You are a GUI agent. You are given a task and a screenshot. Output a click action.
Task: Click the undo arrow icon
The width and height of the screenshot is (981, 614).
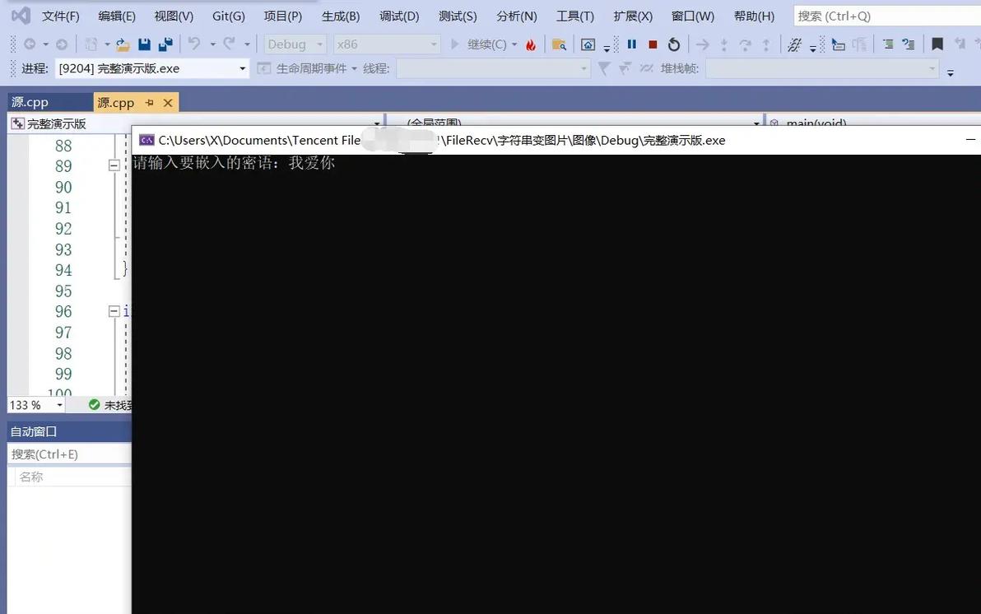tap(194, 44)
